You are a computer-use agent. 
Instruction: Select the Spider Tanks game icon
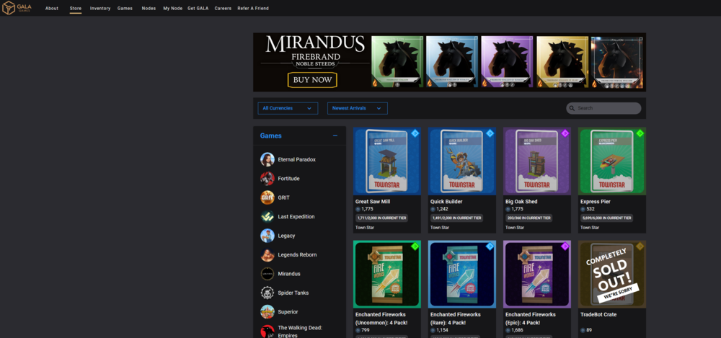[x=267, y=293]
